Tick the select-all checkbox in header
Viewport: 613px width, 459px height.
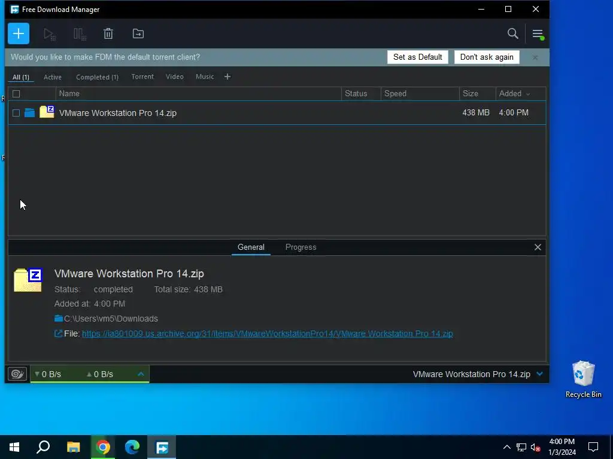pyautogui.click(x=16, y=94)
